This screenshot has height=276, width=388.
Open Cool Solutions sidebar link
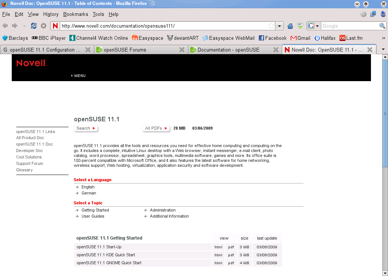coord(29,157)
